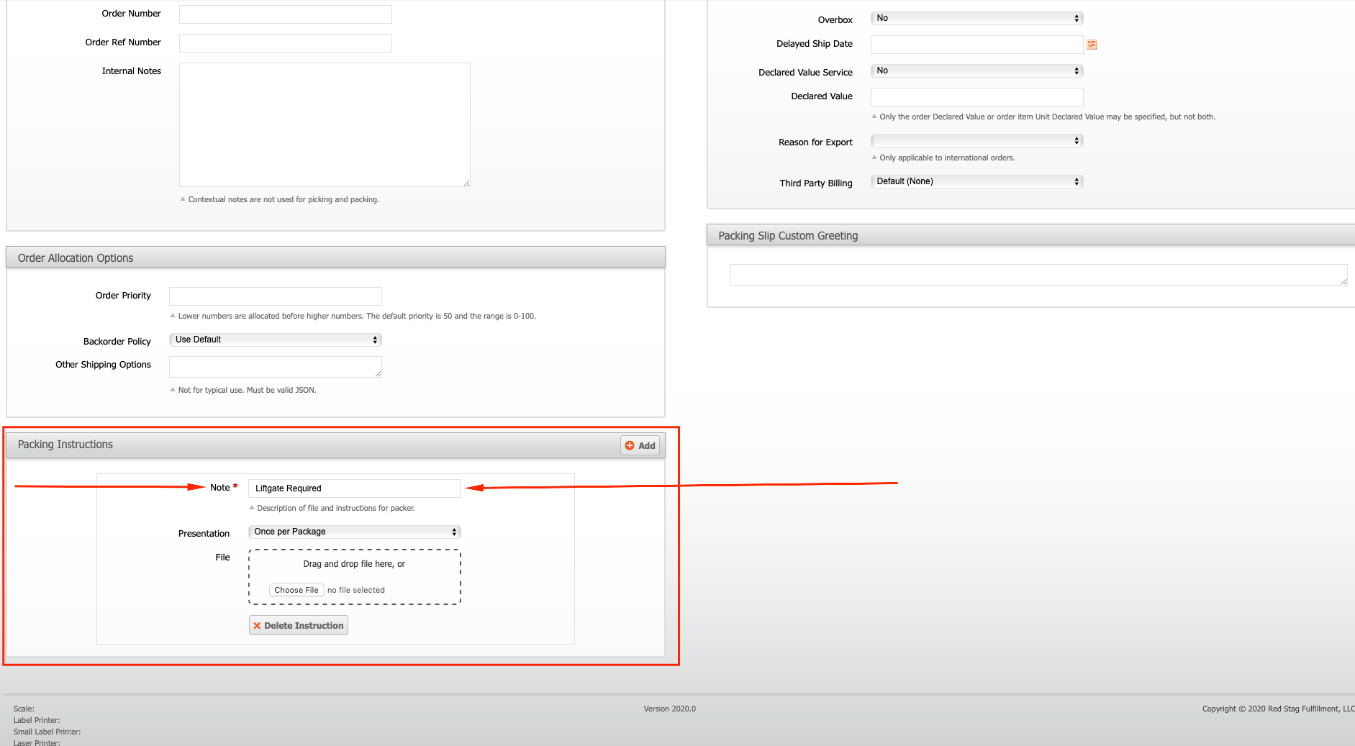Image resolution: width=1355 pixels, height=746 pixels.
Task: Open the Reason for Export dropdown
Action: (976, 140)
